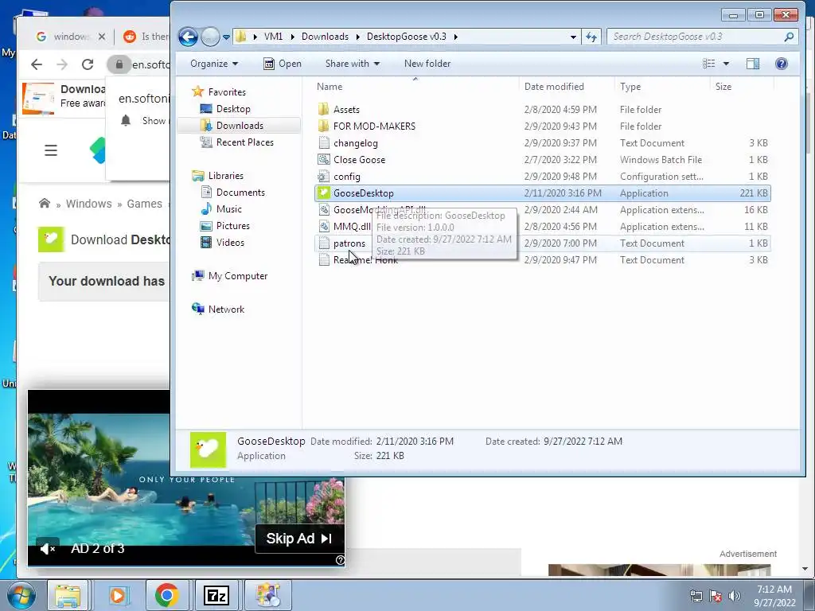Toggle the preview pane button
Screen dimensions: 815x611
(753, 64)
